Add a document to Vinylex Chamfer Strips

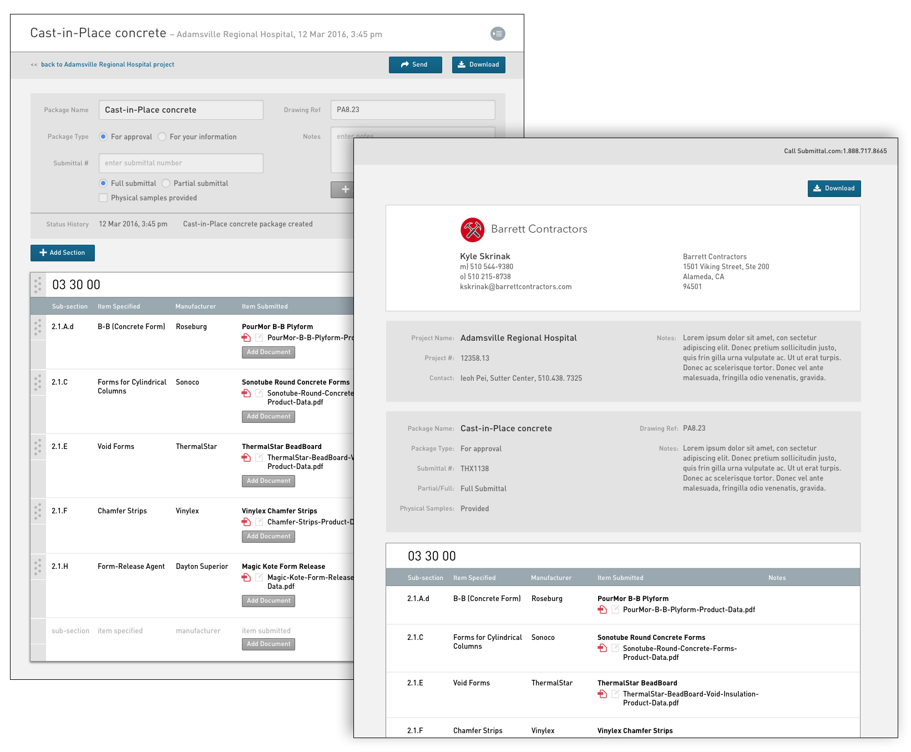(x=269, y=537)
